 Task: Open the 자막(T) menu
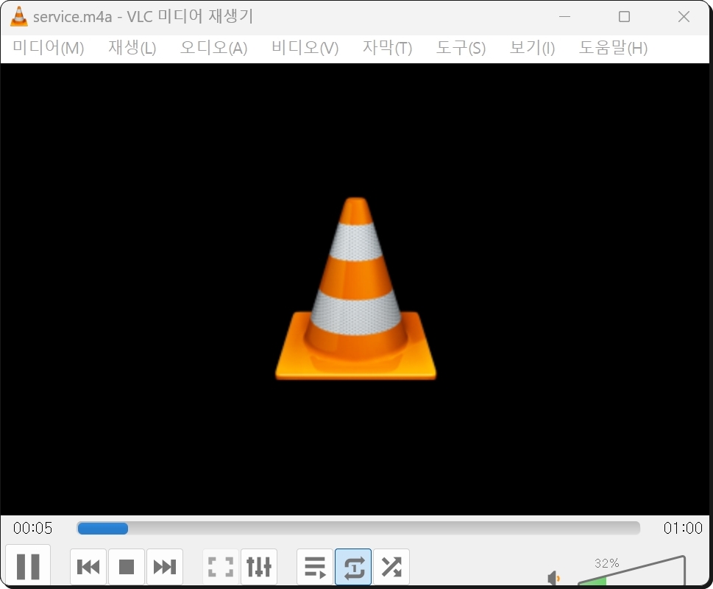point(388,48)
